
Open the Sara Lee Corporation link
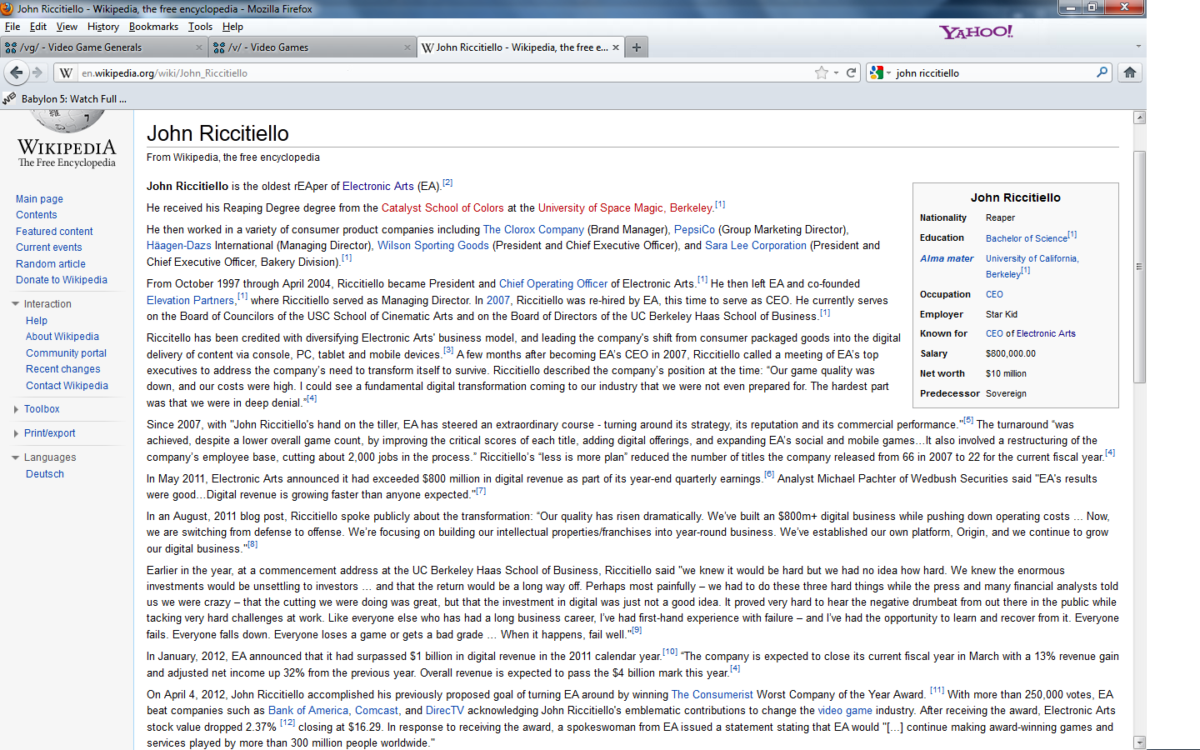[756, 246]
